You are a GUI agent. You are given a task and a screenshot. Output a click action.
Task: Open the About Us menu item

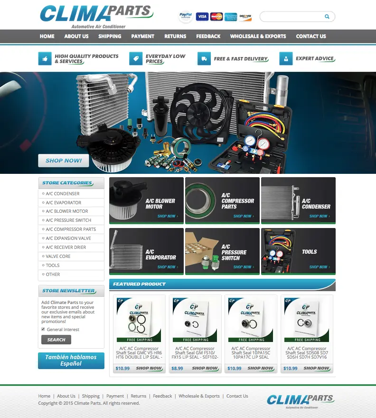point(76,36)
